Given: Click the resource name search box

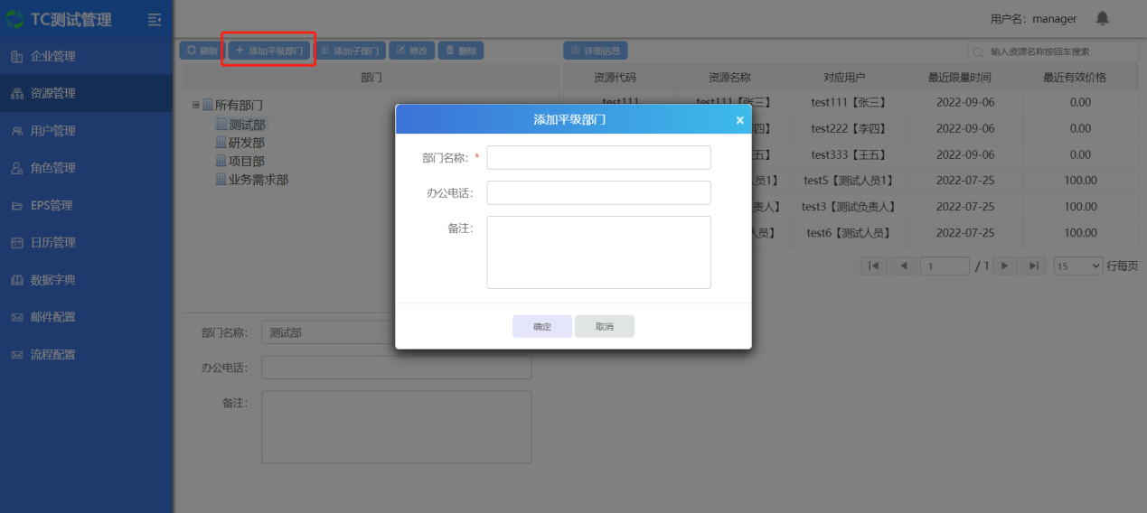Looking at the screenshot, I should [1058, 52].
